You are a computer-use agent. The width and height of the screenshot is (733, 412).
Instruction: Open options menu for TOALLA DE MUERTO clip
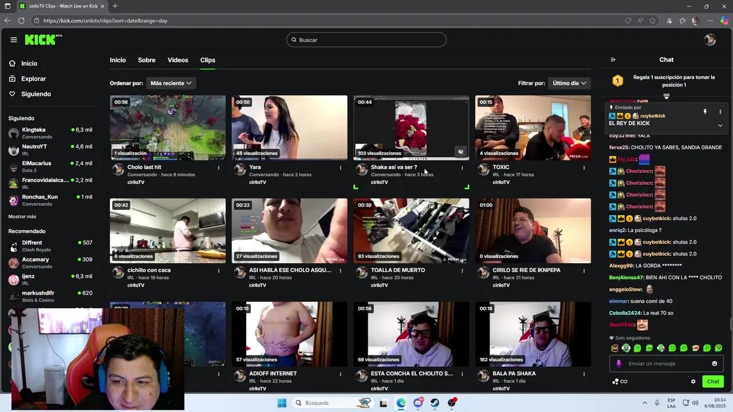tap(462, 271)
